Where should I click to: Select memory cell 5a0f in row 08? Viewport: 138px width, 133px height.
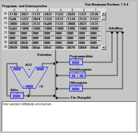(14, 19)
